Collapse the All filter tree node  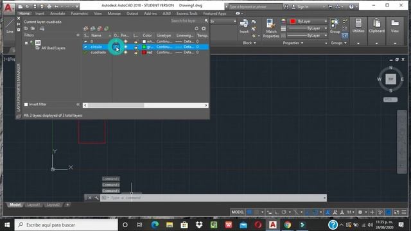point(26,43)
